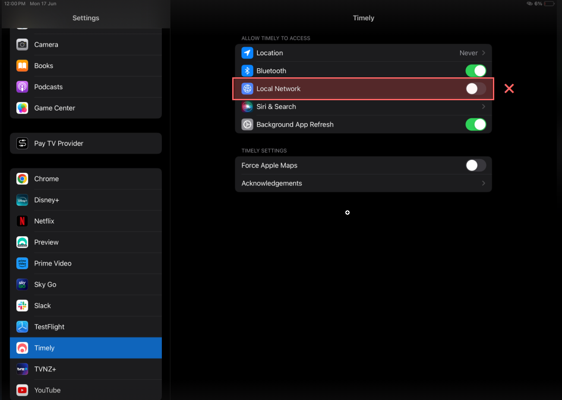Tap the Bluetooth symbol icon
This screenshot has height=400, width=562.
(x=247, y=71)
